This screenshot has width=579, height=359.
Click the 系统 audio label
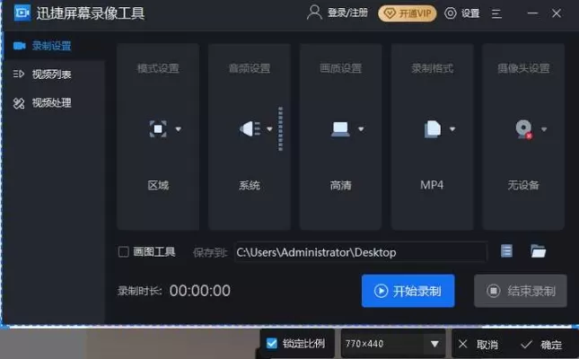(250, 185)
